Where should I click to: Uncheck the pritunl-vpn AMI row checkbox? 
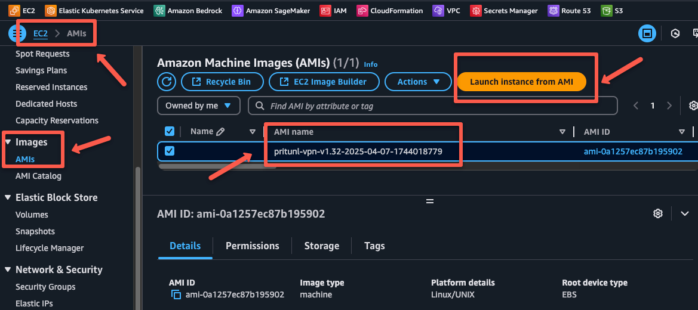pos(170,151)
